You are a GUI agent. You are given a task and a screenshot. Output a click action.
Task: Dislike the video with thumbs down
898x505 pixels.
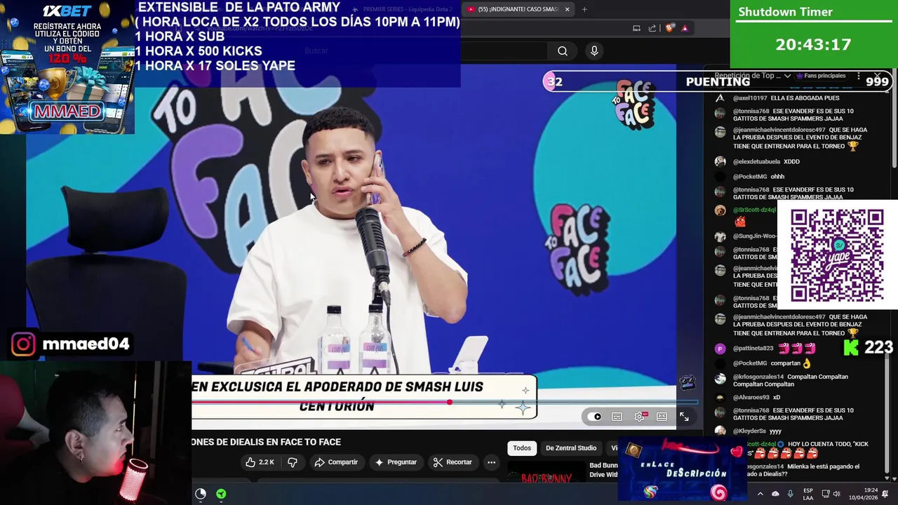[x=293, y=462]
